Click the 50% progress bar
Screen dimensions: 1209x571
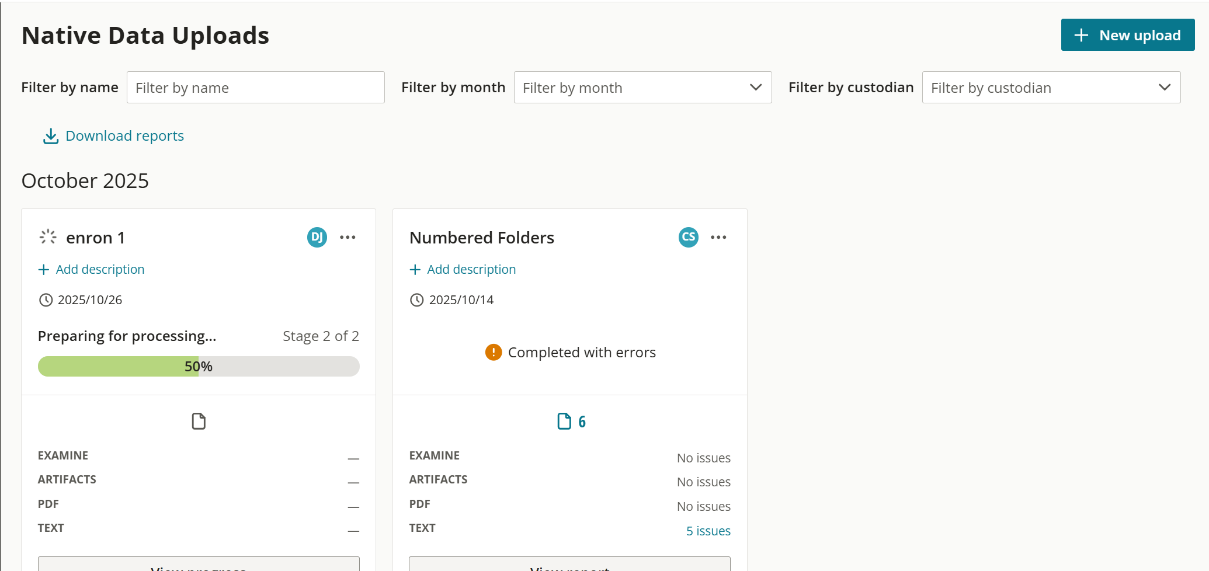[199, 367]
